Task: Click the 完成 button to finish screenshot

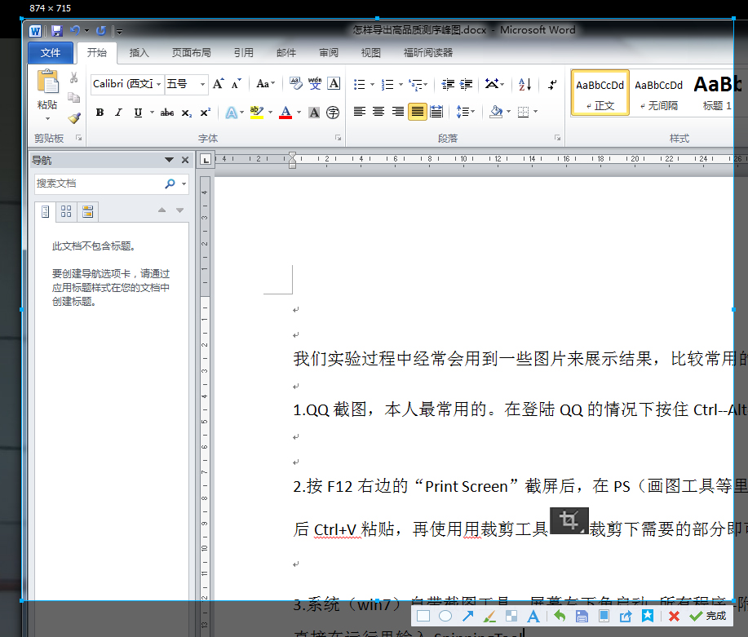Action: pyautogui.click(x=708, y=617)
